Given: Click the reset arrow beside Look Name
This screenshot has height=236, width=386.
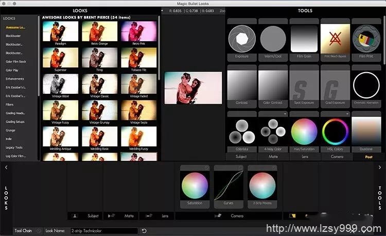Looking at the screenshot, I should [x=144, y=231].
